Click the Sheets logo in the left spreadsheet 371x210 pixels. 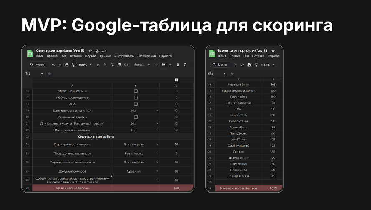(30, 53)
